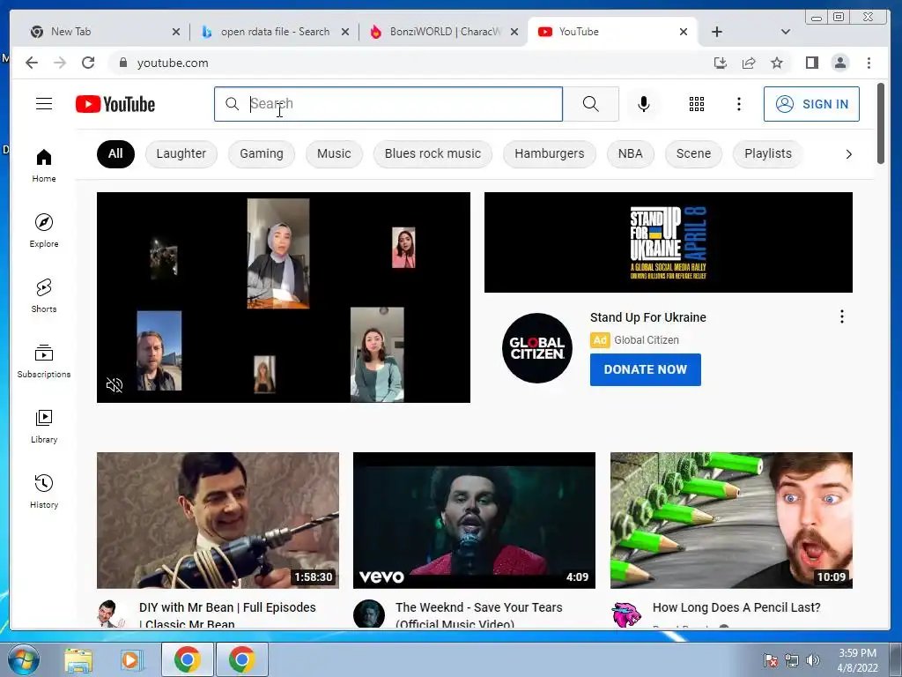Screen dimensions: 902x677
Task: Open Shorts in the sidebar
Action: (44, 295)
